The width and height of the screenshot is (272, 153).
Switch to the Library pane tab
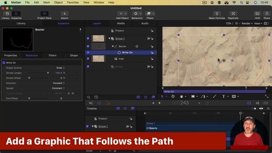click(21, 23)
